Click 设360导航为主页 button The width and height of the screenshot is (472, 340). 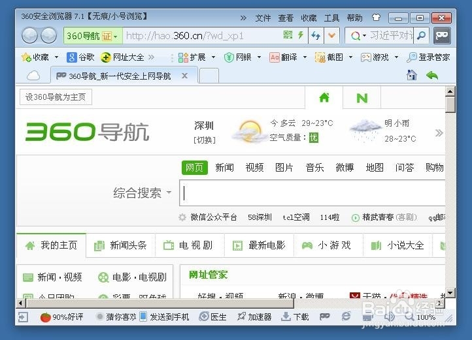coord(56,97)
